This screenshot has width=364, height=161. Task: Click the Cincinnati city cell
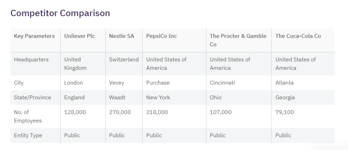point(222,83)
